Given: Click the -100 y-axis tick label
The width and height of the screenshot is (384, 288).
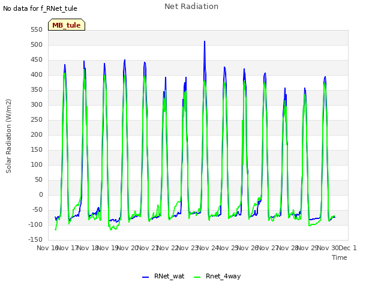Looking at the screenshot, I should (35, 224).
